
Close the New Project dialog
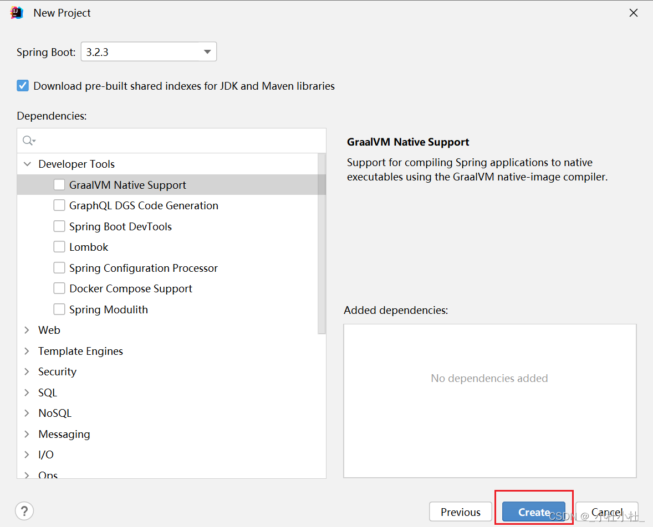[x=634, y=13]
